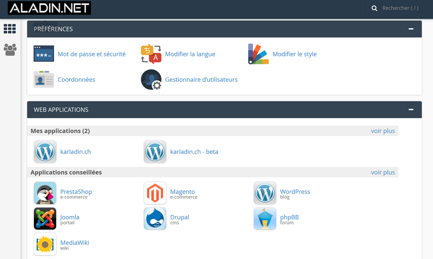Screen dimensions: 433x259
Task: Click the ALADIN.NET logo
Action: (x=49, y=8)
